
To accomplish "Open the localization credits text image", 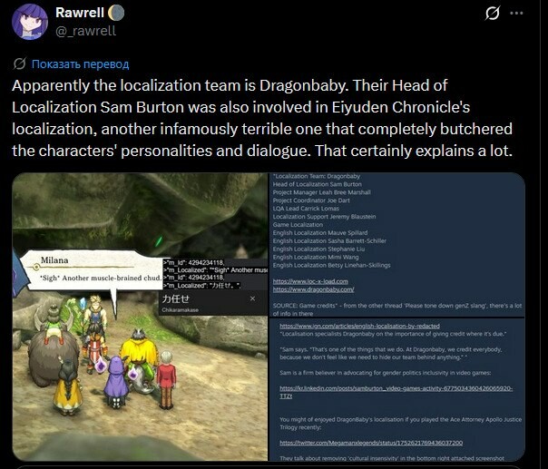I will (396, 245).
